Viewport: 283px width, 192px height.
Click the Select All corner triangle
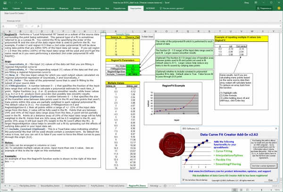click(2, 32)
